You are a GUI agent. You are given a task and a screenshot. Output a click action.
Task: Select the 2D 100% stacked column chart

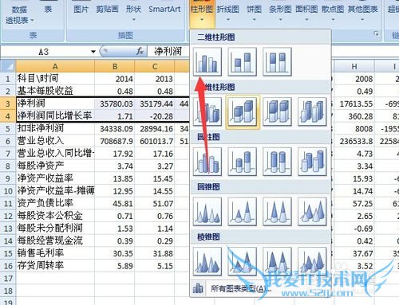[277, 62]
